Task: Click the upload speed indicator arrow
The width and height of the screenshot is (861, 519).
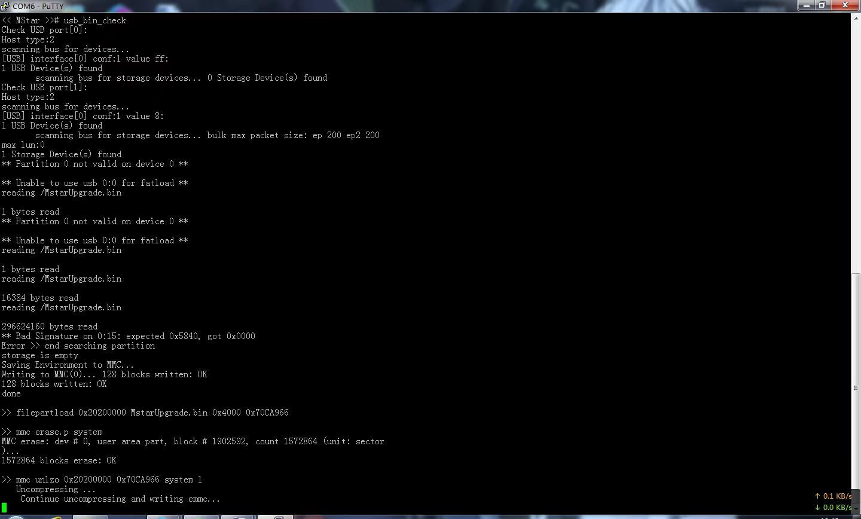Action: pyautogui.click(x=817, y=496)
